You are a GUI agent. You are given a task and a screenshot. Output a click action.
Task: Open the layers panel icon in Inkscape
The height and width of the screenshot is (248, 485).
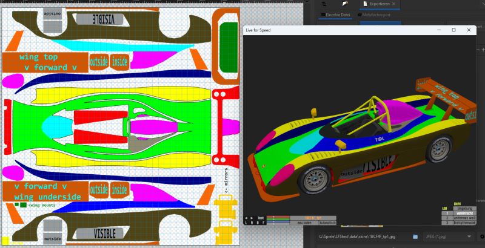[324, 4]
